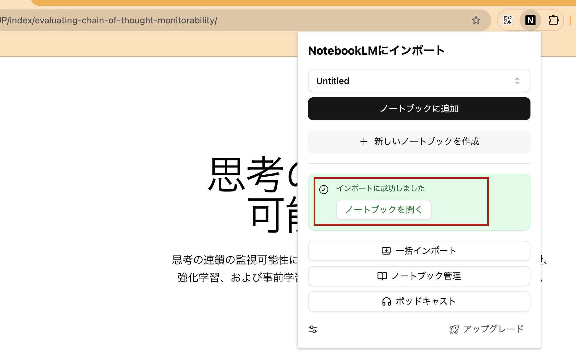Image resolution: width=576 pixels, height=364 pixels.
Task: Click the QR code extension icon
Action: [508, 21]
